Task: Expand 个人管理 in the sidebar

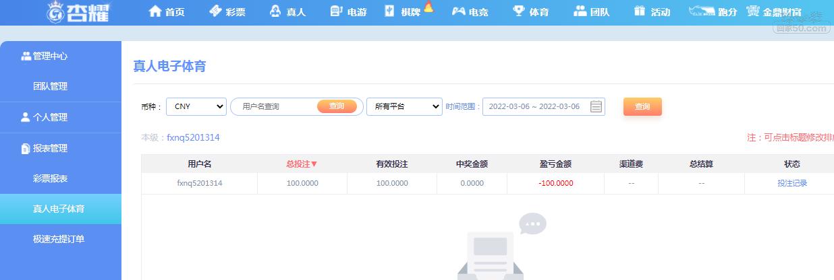Action: point(61,117)
